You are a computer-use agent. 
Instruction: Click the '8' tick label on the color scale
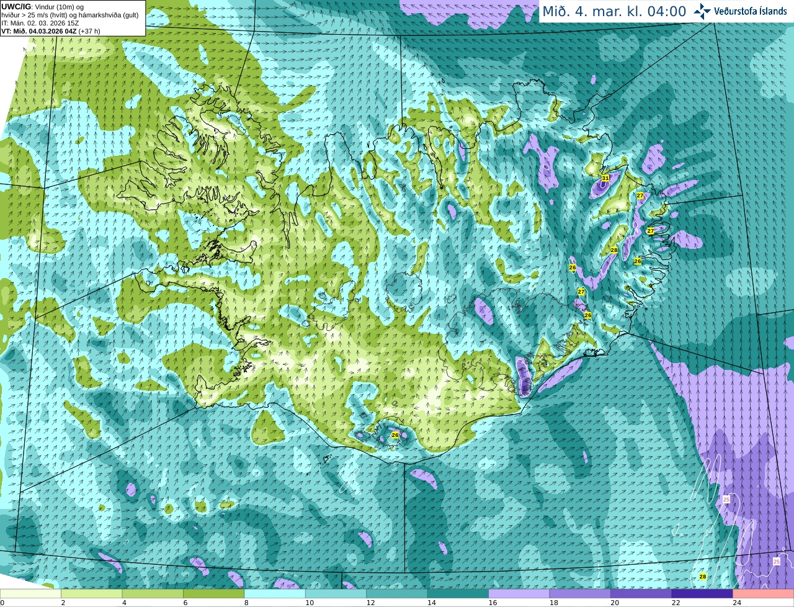pos(246,603)
